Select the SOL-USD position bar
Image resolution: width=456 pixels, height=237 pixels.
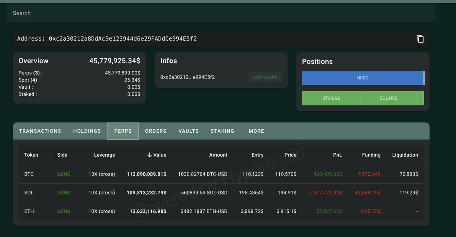388,98
